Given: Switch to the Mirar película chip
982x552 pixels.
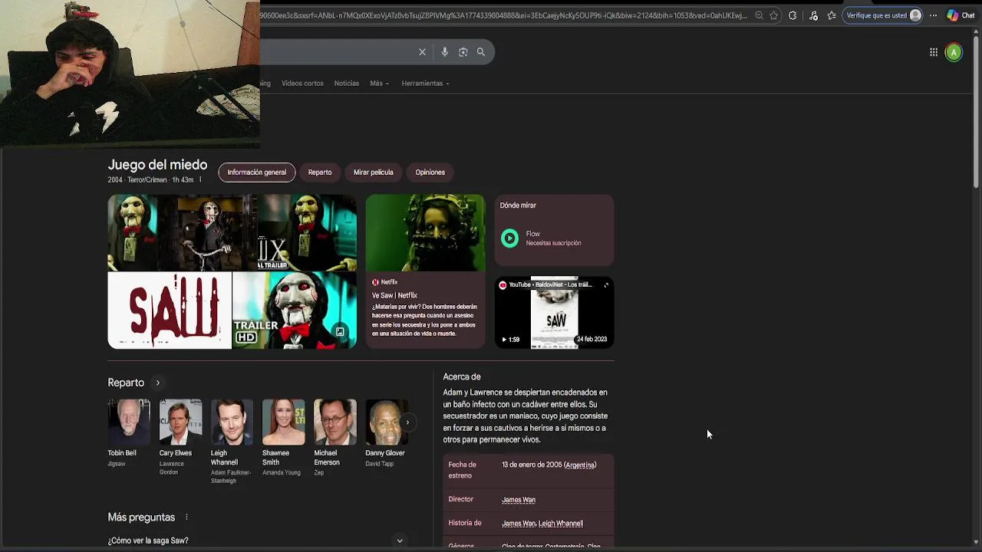Looking at the screenshot, I should coord(373,172).
